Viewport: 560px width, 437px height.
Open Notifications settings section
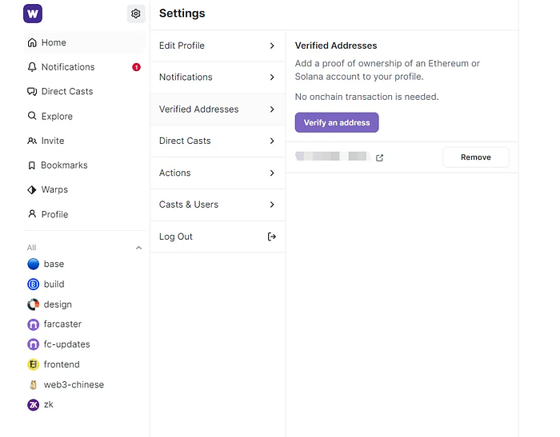218,77
